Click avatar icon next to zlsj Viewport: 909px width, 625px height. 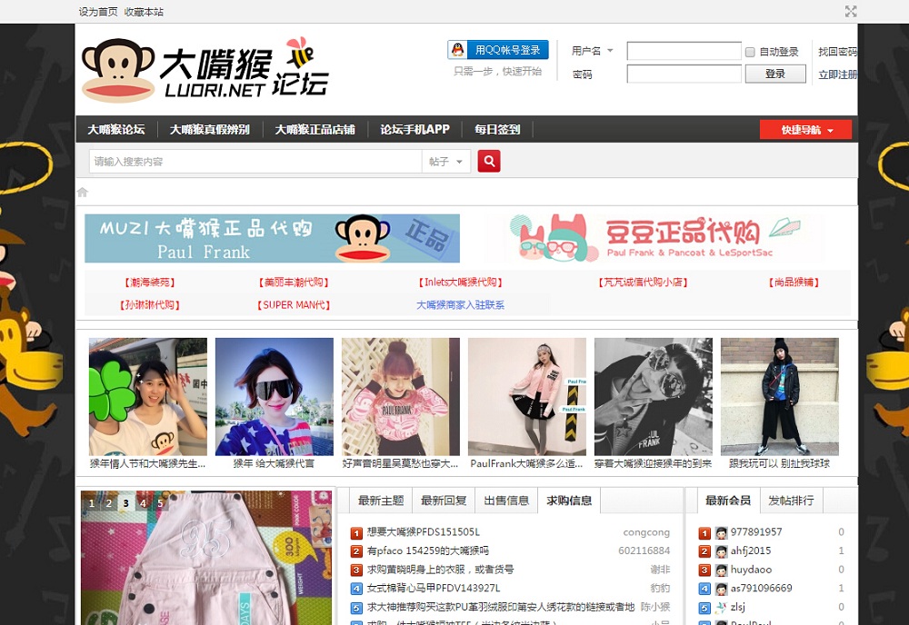(721, 607)
